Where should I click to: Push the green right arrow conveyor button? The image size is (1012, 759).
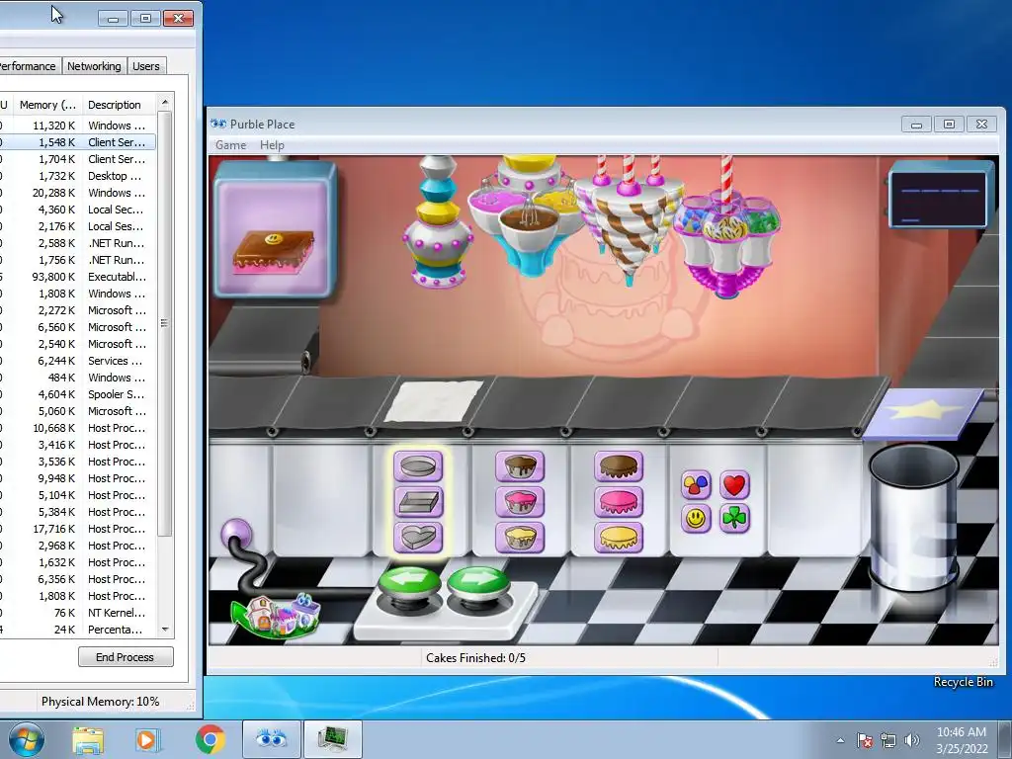[478, 585]
